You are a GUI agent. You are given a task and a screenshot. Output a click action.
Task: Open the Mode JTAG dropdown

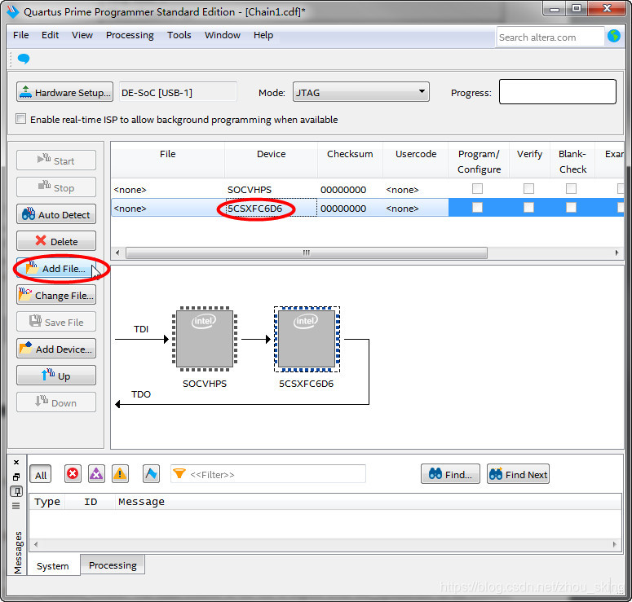point(360,92)
